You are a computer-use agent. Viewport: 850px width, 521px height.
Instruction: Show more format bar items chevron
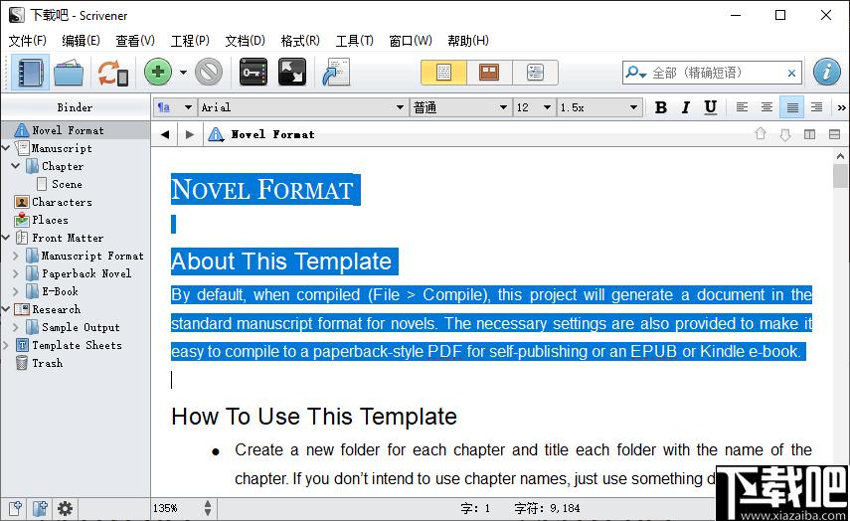[841, 107]
